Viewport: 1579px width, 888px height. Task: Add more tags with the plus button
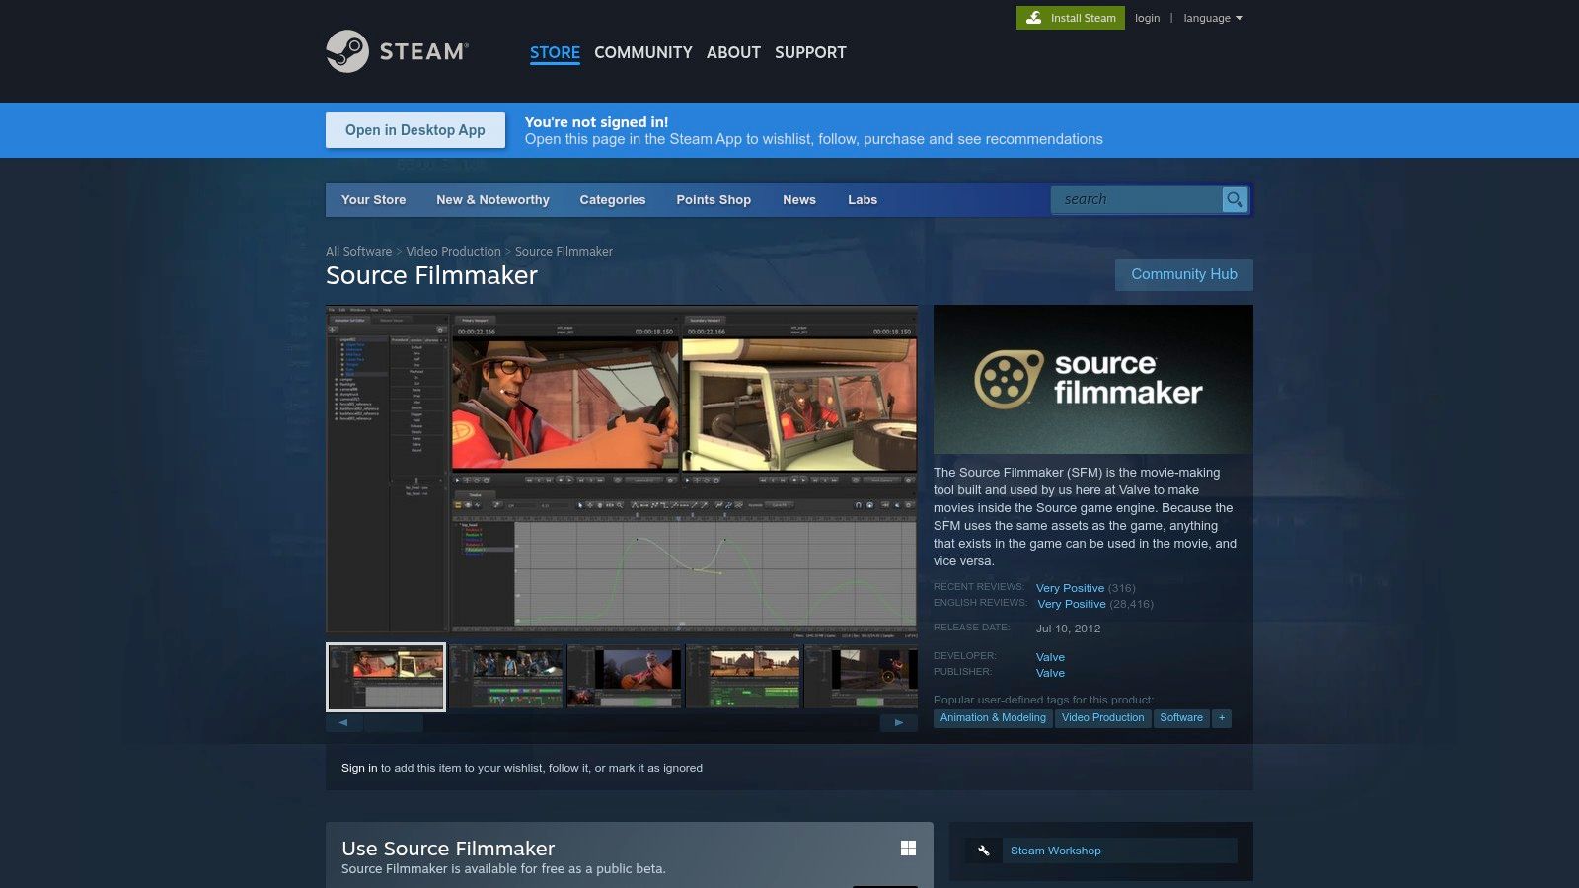(1222, 718)
